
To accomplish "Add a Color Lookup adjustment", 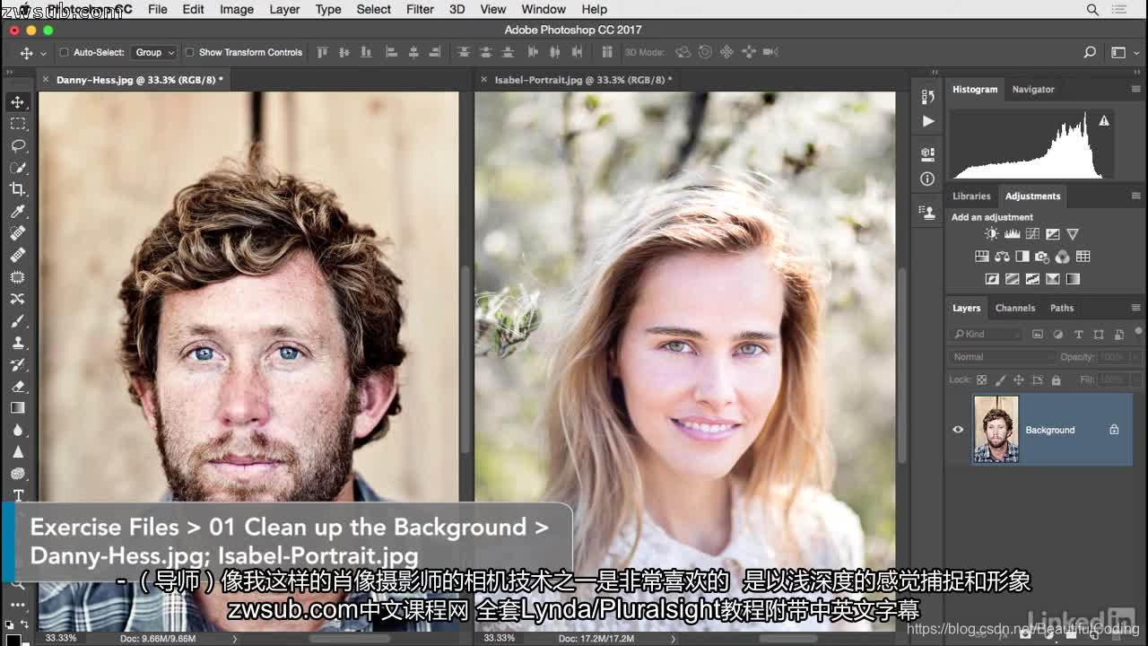I will [1083, 257].
